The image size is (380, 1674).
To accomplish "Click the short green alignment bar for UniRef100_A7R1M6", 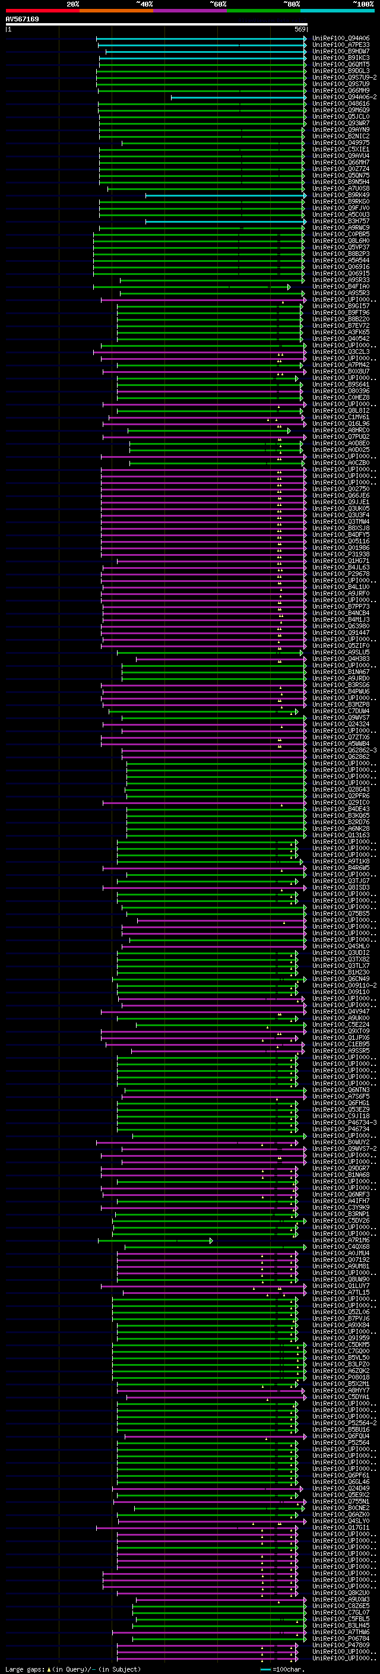I will click(155, 1241).
